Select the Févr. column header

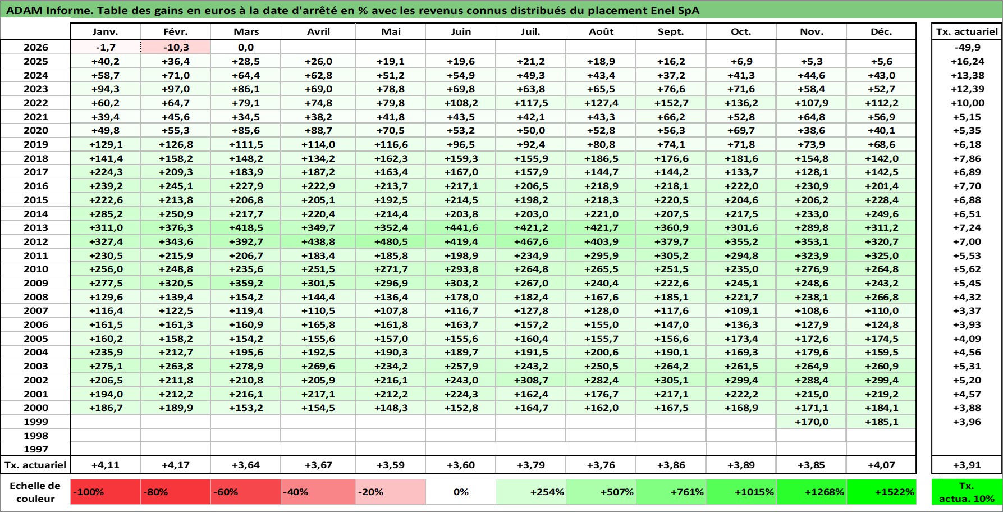click(x=175, y=32)
